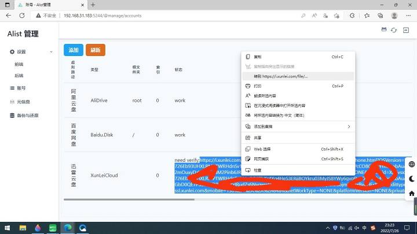Click the logout icon in Alist header
The height and width of the screenshot is (234, 417).
406,30
